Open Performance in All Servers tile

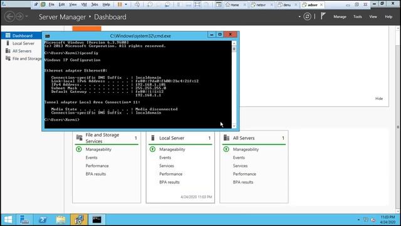[x=244, y=174]
